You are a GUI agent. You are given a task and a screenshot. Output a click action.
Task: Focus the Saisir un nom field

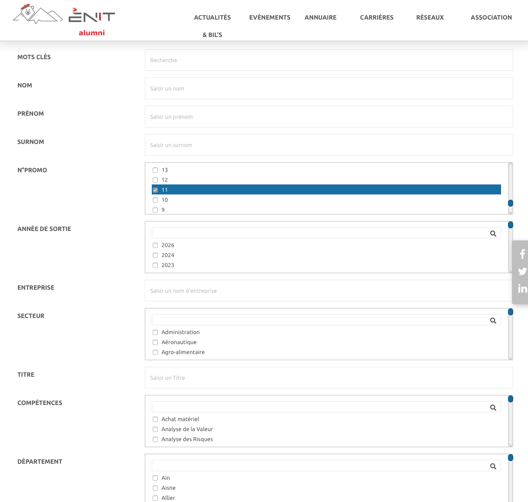point(329,88)
